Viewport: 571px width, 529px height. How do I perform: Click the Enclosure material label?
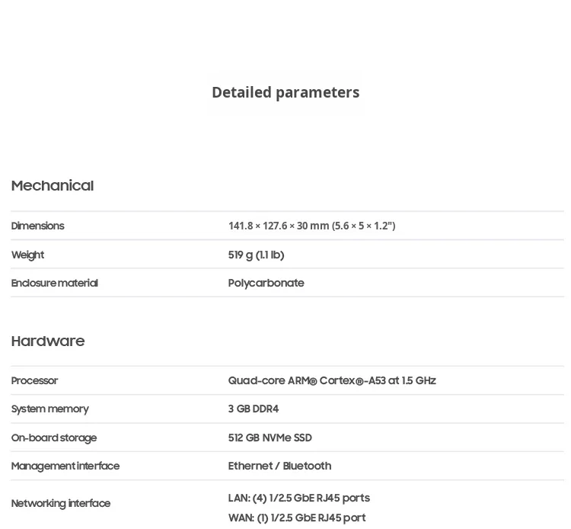click(55, 284)
